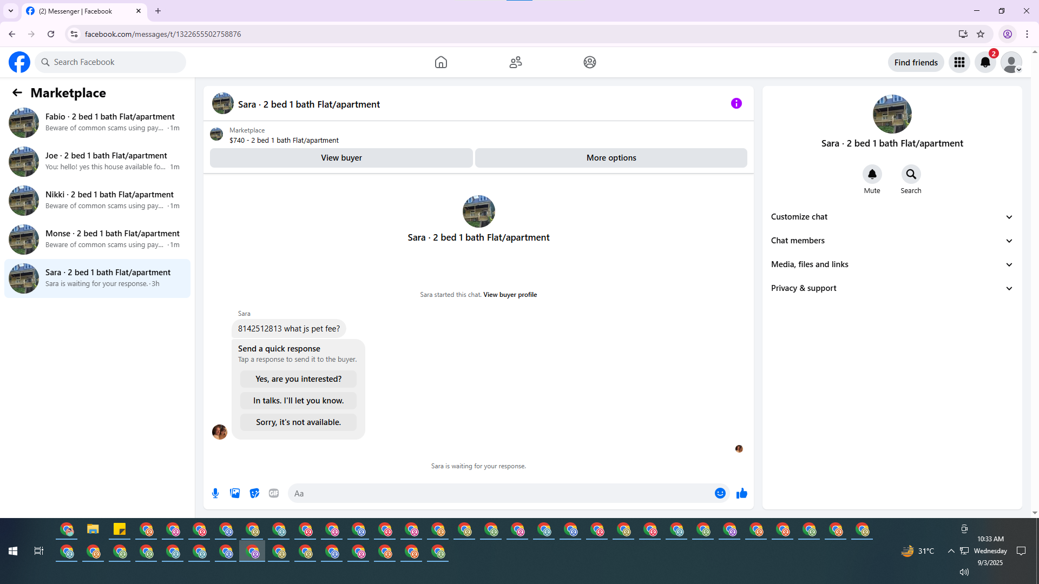Image resolution: width=1039 pixels, height=584 pixels.
Task: Click the listing thumbnail in chat header
Action: coord(223,103)
